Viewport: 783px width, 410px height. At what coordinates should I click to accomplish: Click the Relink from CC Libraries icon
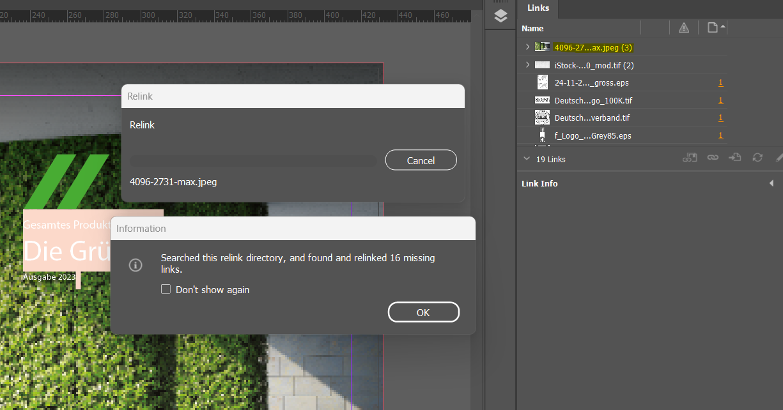pos(690,157)
